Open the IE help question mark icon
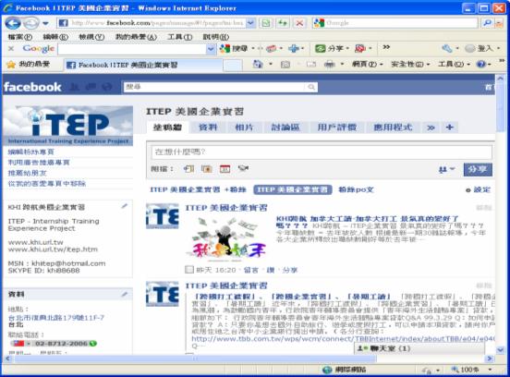Viewport: 510px width, 377px height. point(481,65)
